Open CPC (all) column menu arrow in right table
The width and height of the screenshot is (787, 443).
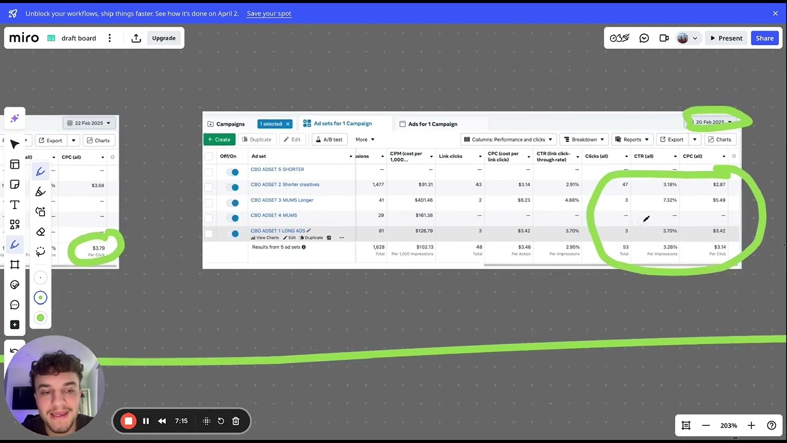click(x=724, y=156)
